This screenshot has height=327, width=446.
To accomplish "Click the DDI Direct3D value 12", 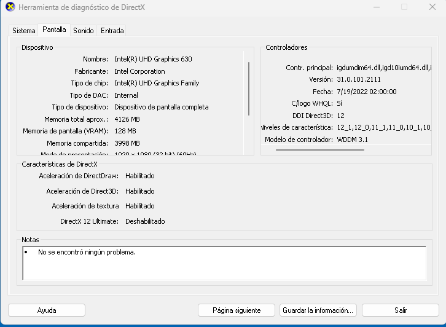I will point(340,116).
